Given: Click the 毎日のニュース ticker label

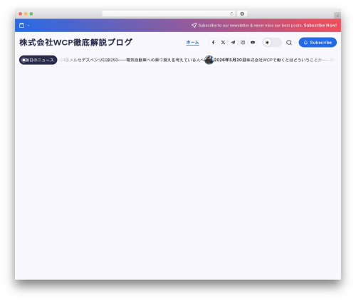Looking at the screenshot, I should pyautogui.click(x=38, y=60).
